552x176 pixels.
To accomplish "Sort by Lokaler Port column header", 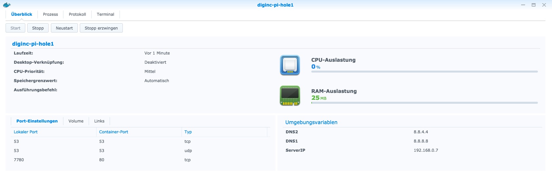I will click(53, 132).
